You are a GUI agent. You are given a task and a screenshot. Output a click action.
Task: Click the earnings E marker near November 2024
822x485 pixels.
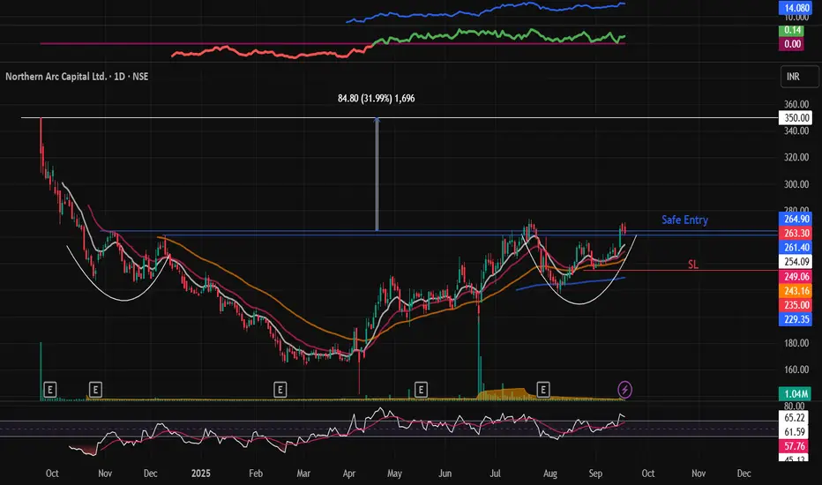(95, 388)
